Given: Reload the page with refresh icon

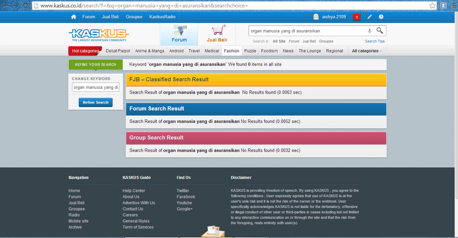Looking at the screenshot, I should coord(26,6).
